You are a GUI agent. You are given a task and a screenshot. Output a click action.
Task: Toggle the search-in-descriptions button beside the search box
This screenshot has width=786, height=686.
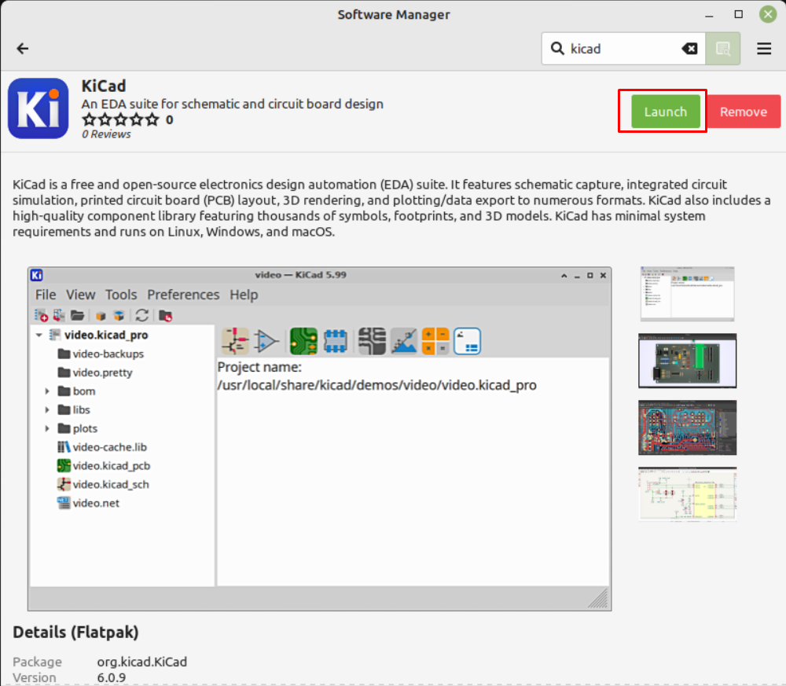point(722,49)
